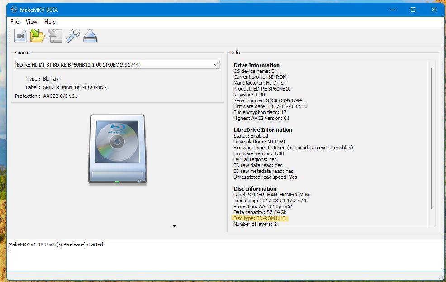The height and width of the screenshot is (282, 446).
Task: Click 'BD raw metadata read: Yes' line
Action: 263,171
